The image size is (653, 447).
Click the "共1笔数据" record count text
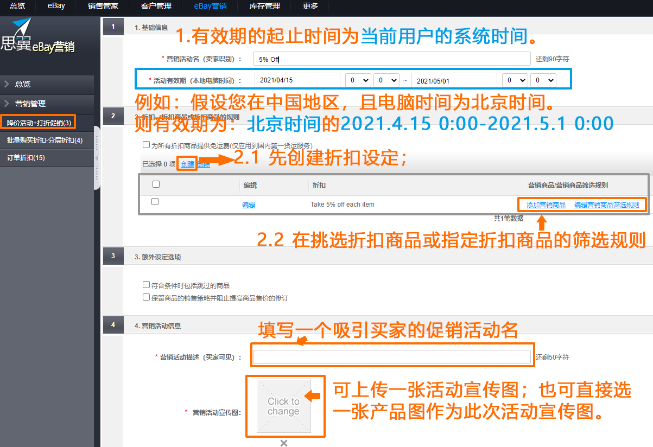coord(508,218)
